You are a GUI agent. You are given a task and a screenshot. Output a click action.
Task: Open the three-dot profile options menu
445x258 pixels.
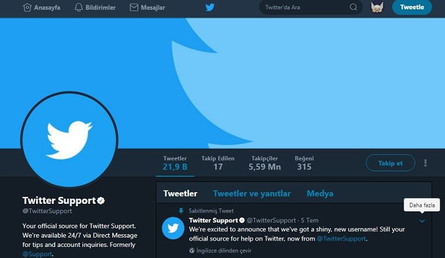425,163
